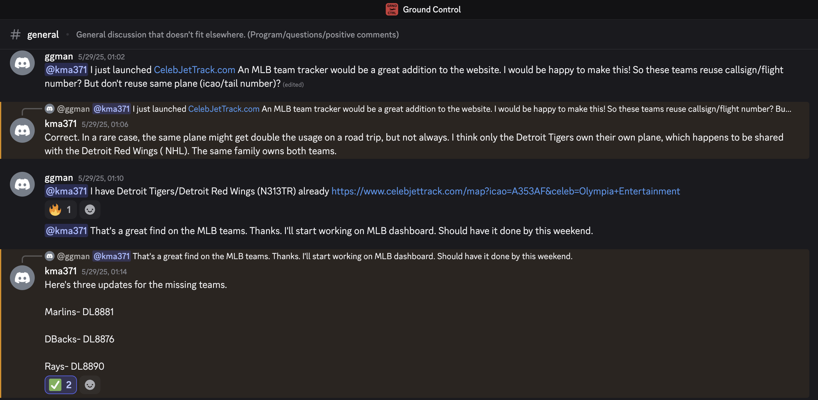This screenshot has width=818, height=400.
Task: Click the @kma371 mention in the 01:02 message
Action: (66, 70)
